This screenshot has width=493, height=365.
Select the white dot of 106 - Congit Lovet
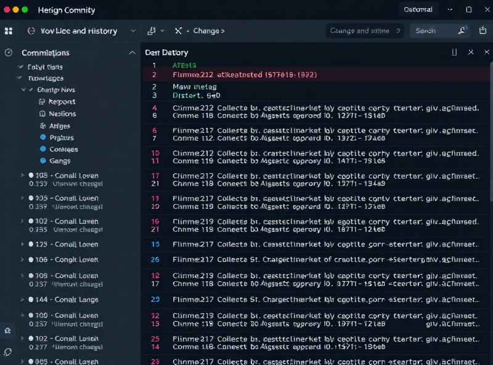tap(31, 260)
